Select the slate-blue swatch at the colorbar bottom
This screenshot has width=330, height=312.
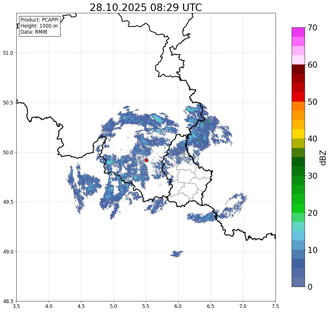298,282
